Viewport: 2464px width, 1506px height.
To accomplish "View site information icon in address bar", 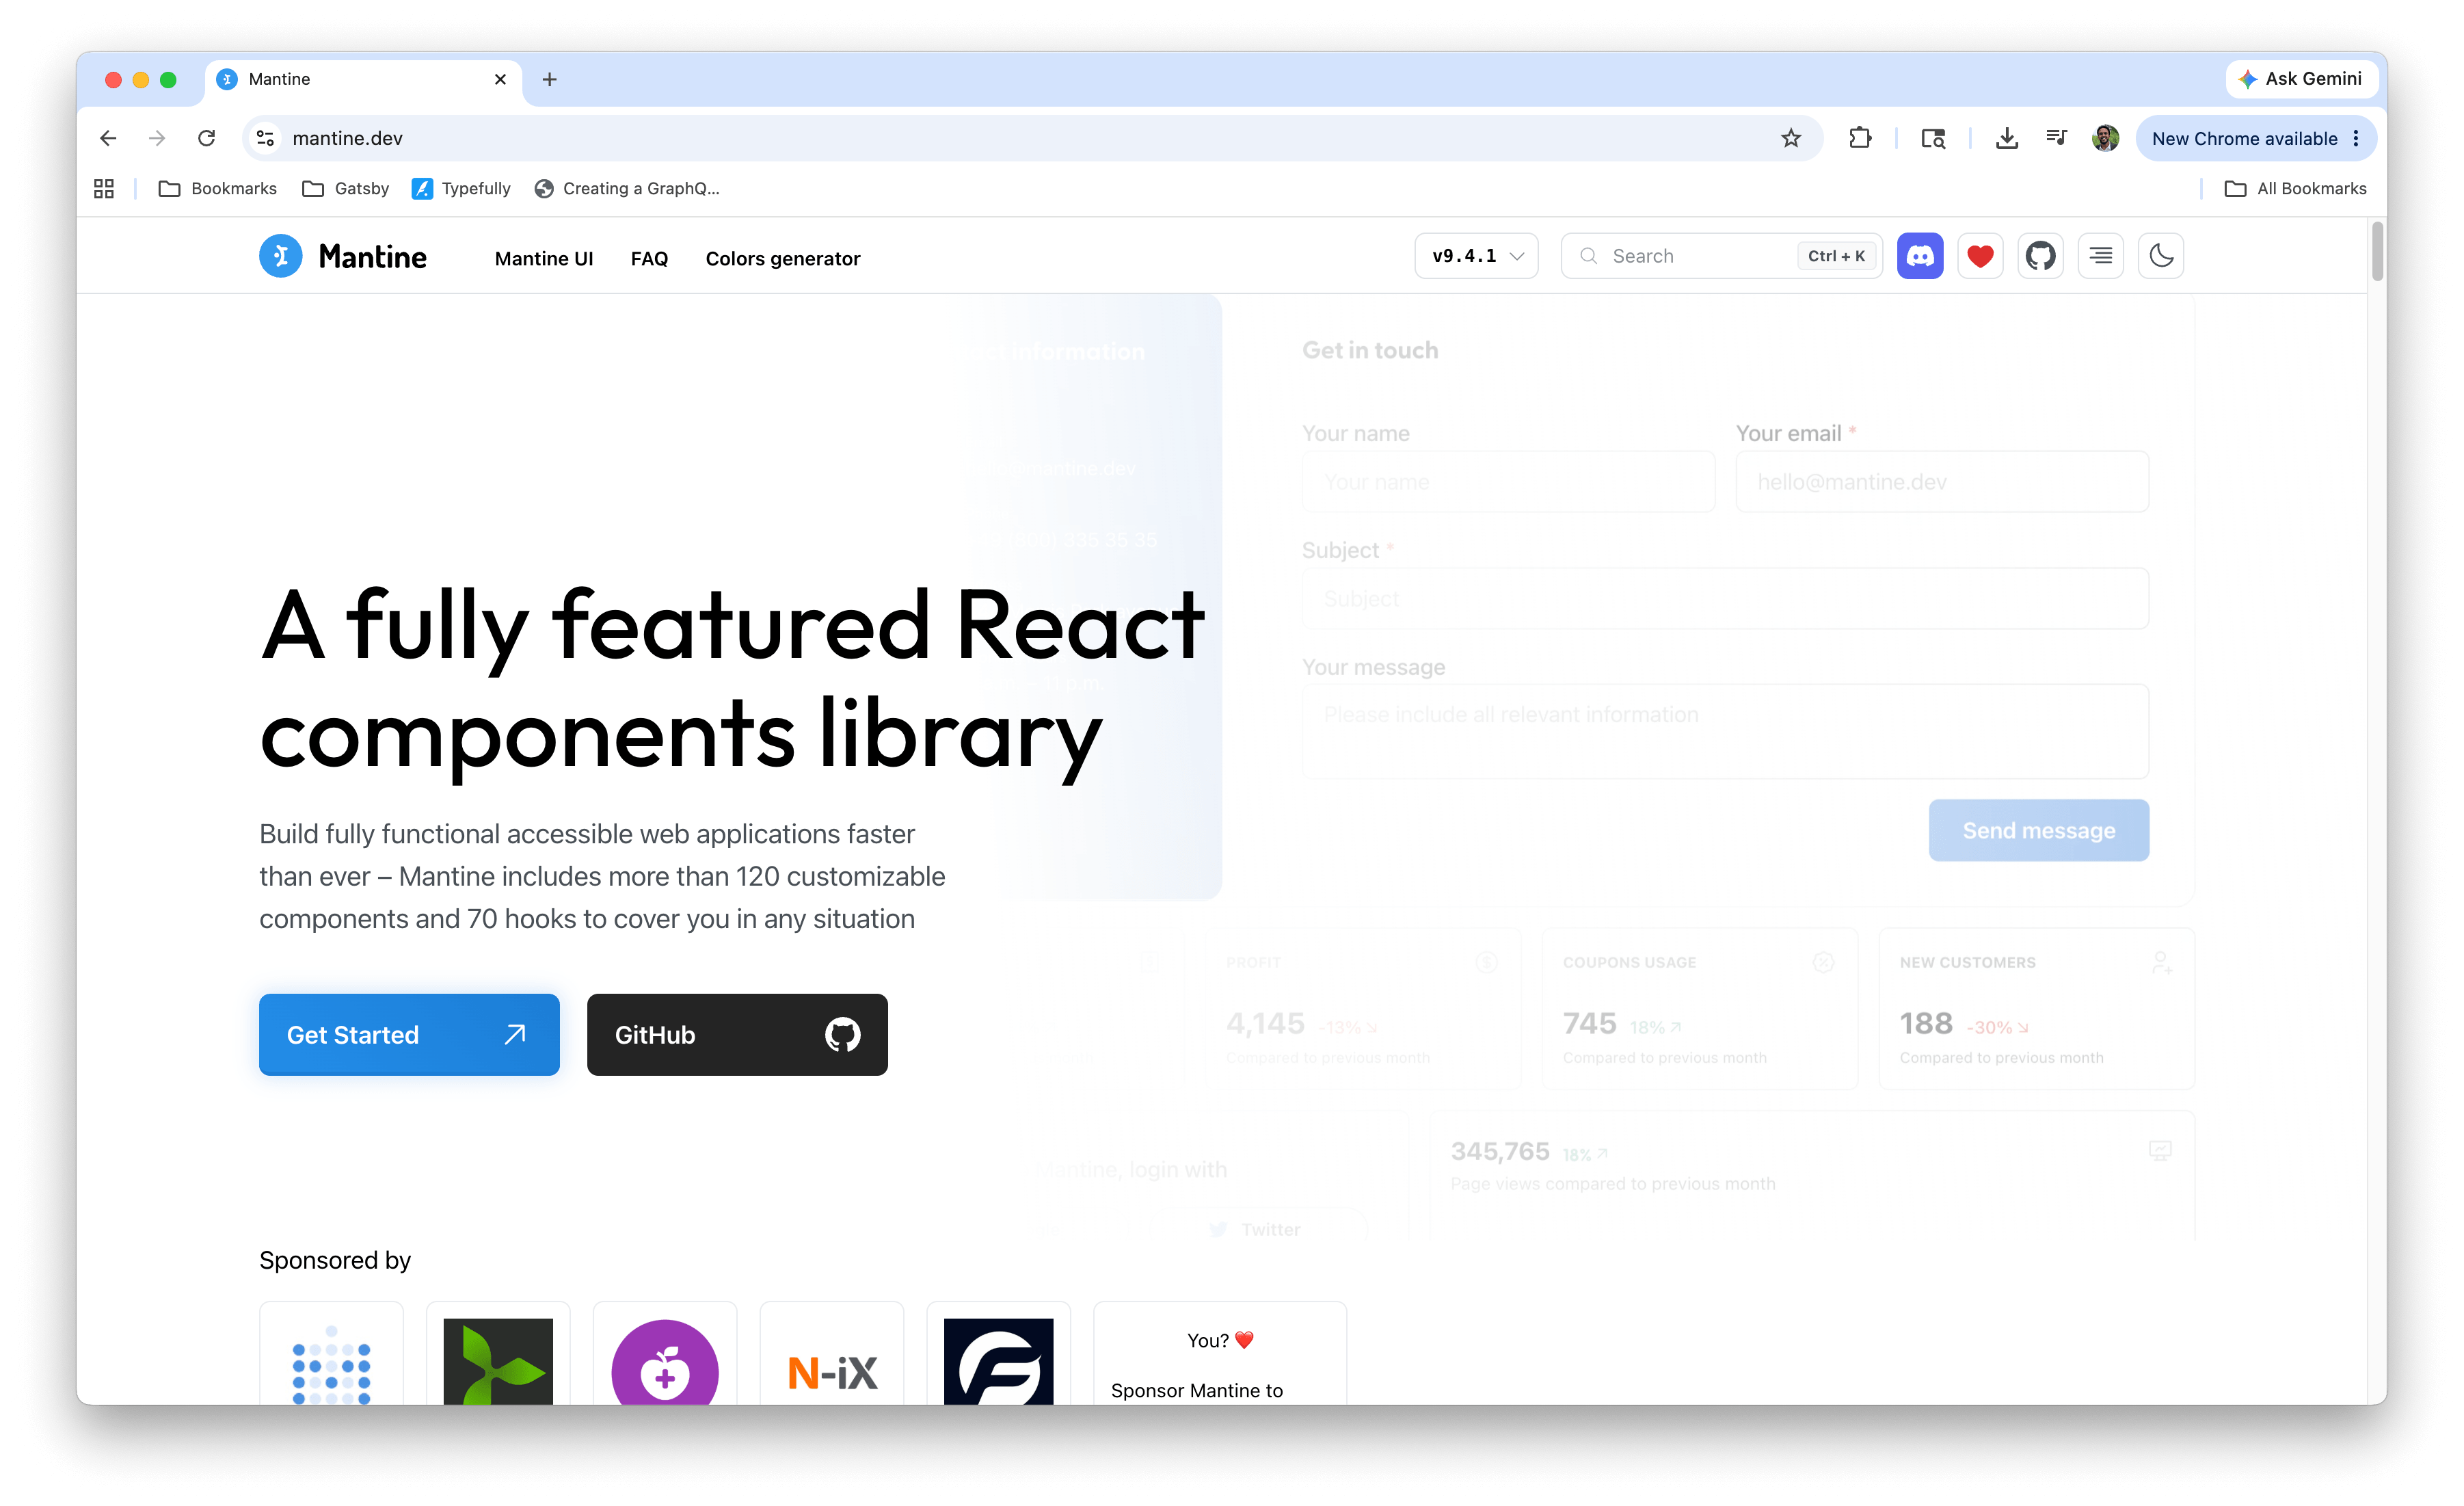I will 265,138.
